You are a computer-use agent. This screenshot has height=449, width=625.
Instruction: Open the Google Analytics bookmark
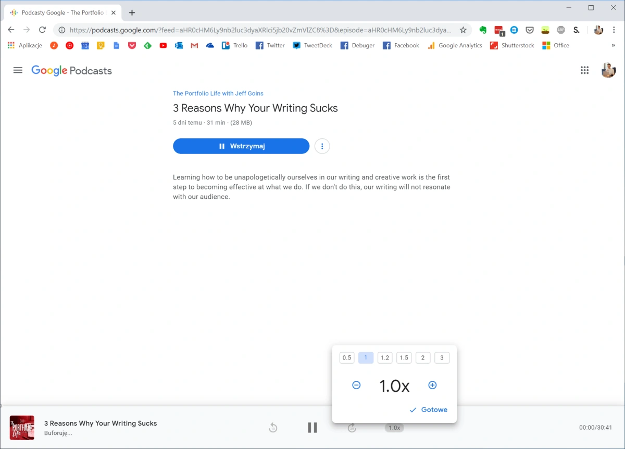455,45
